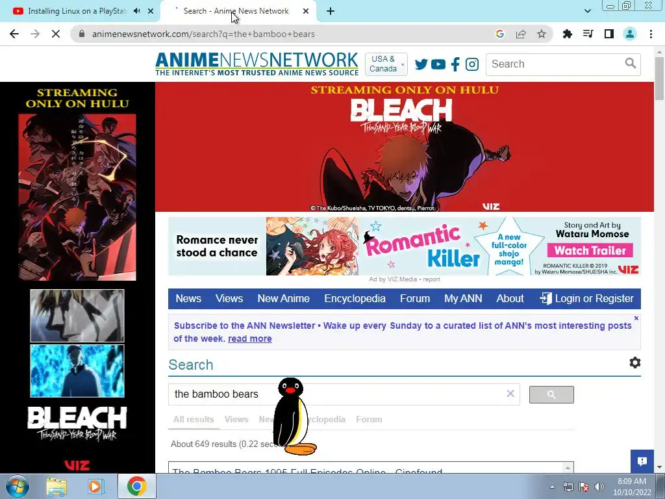Image resolution: width=665 pixels, height=499 pixels.
Task: Open the Views menu
Action: (x=229, y=299)
